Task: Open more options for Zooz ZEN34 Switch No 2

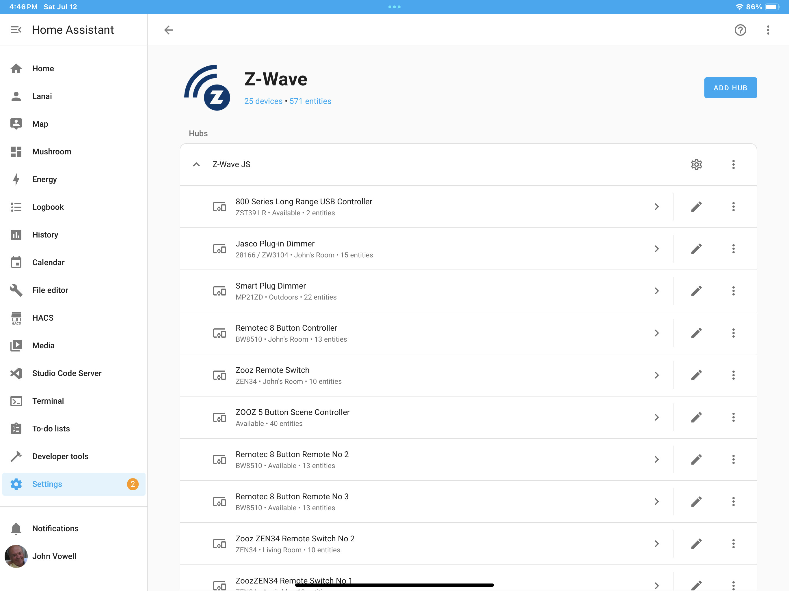Action: tap(733, 544)
